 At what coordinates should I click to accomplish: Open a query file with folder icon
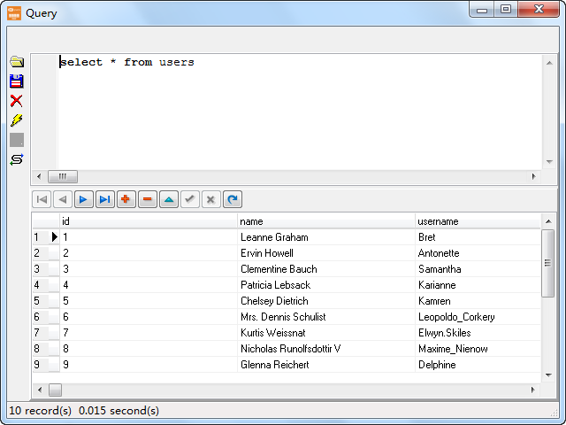16,62
